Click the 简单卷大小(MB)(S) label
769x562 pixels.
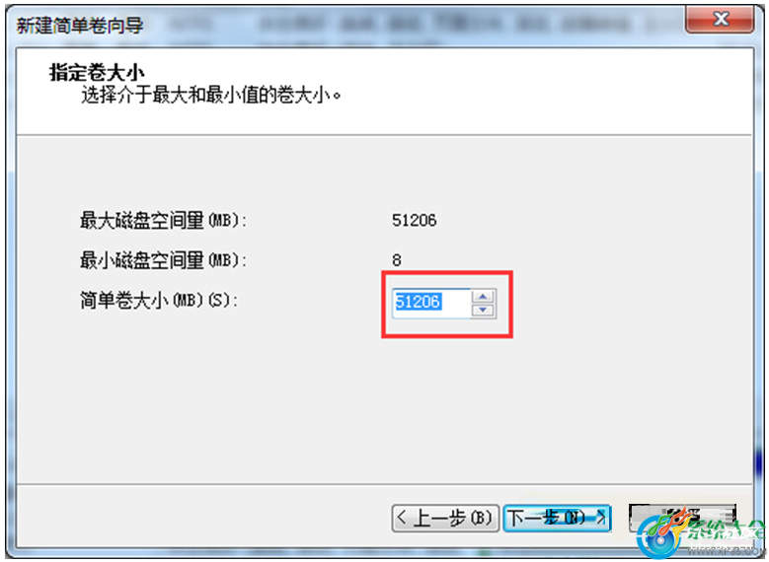[x=159, y=300]
